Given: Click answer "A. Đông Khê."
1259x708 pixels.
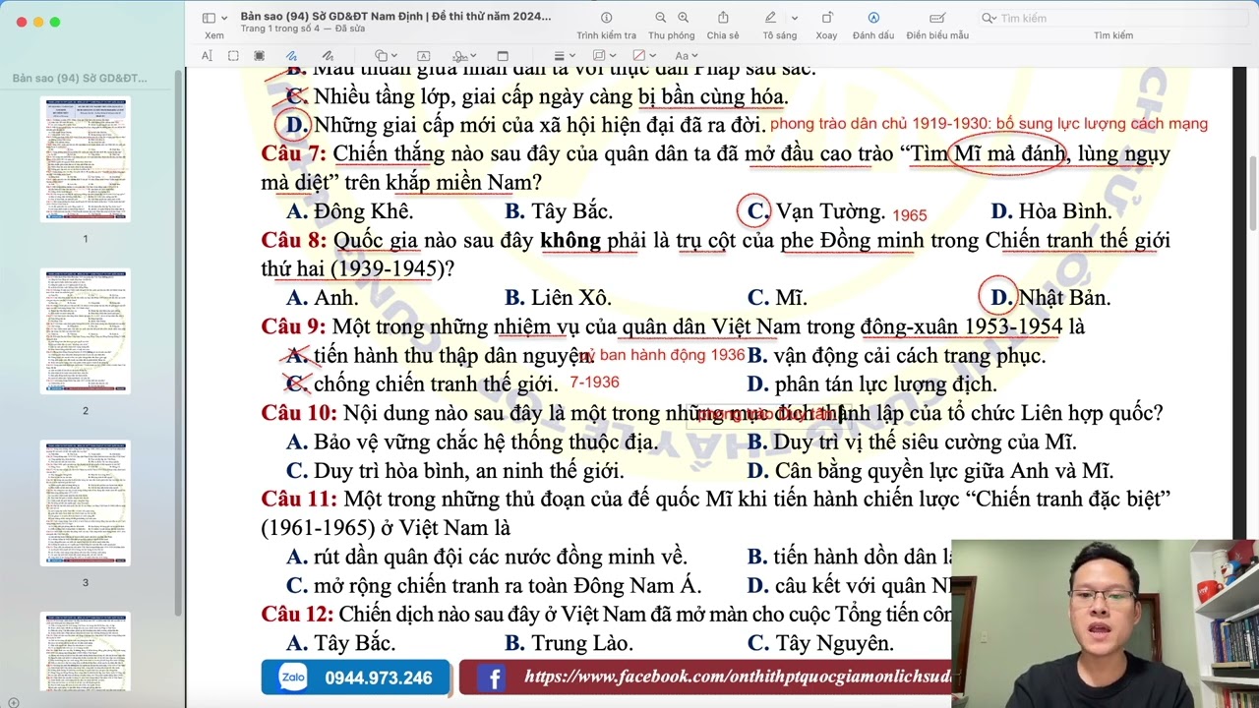Looking at the screenshot, I should [x=349, y=211].
